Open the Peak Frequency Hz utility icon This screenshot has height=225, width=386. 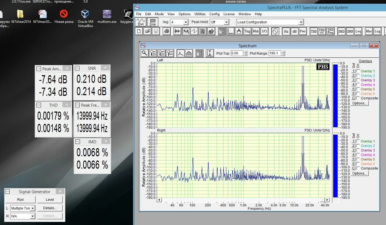click(x=286, y=31)
